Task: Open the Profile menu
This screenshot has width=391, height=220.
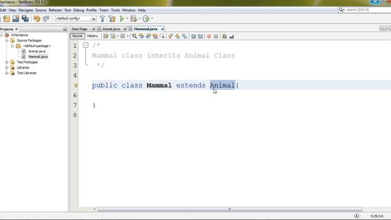Action: (92, 10)
